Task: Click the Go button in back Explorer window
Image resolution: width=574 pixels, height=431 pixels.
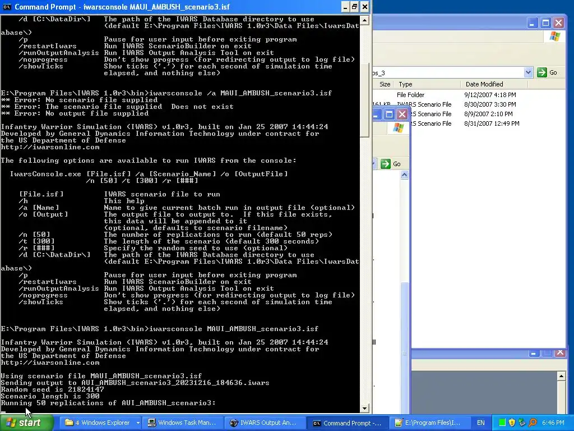Action: tap(547, 72)
